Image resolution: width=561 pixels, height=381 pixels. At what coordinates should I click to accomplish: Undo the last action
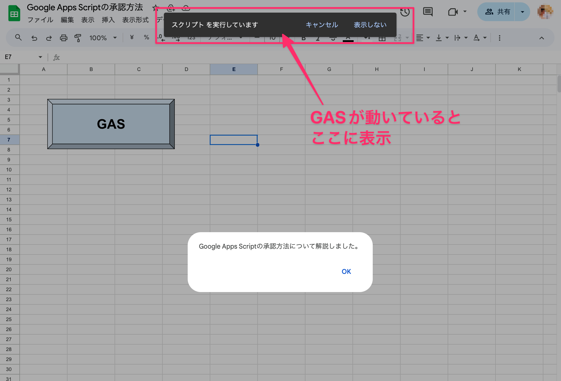tap(34, 38)
